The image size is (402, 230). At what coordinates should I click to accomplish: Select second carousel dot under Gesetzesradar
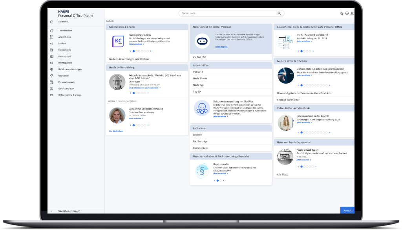[220, 181]
